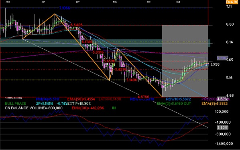Click the BULL PHASE status text
240x150 pixels.
point(16,104)
